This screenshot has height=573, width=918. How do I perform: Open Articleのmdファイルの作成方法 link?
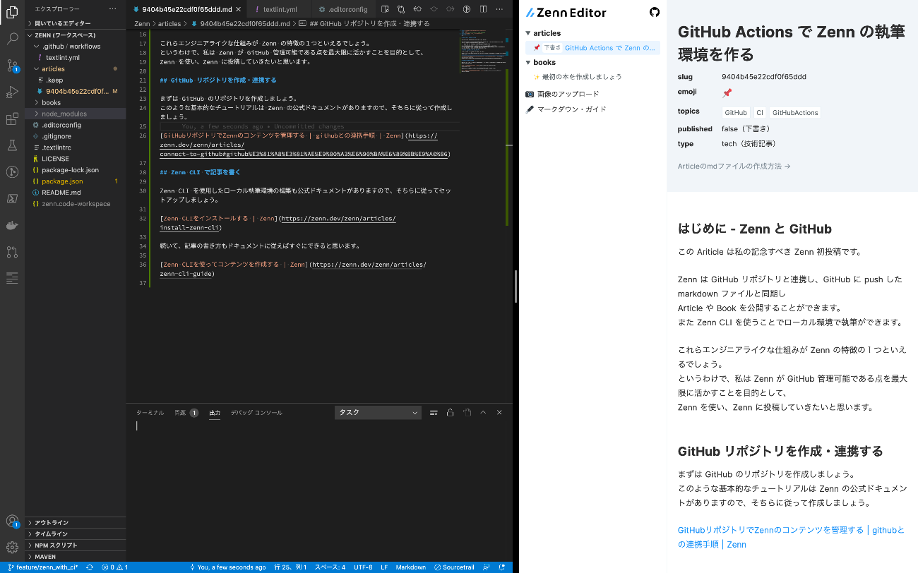[x=734, y=167]
